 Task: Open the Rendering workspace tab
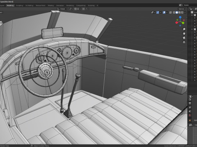[x=70, y=5]
